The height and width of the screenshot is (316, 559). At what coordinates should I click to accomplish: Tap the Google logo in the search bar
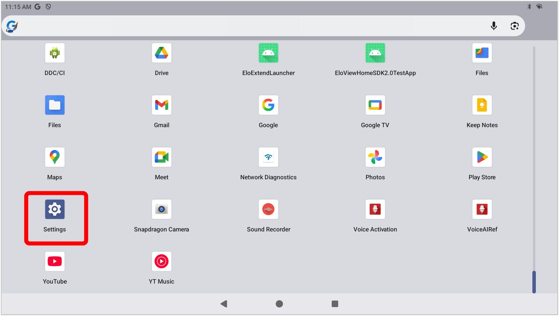tap(12, 26)
